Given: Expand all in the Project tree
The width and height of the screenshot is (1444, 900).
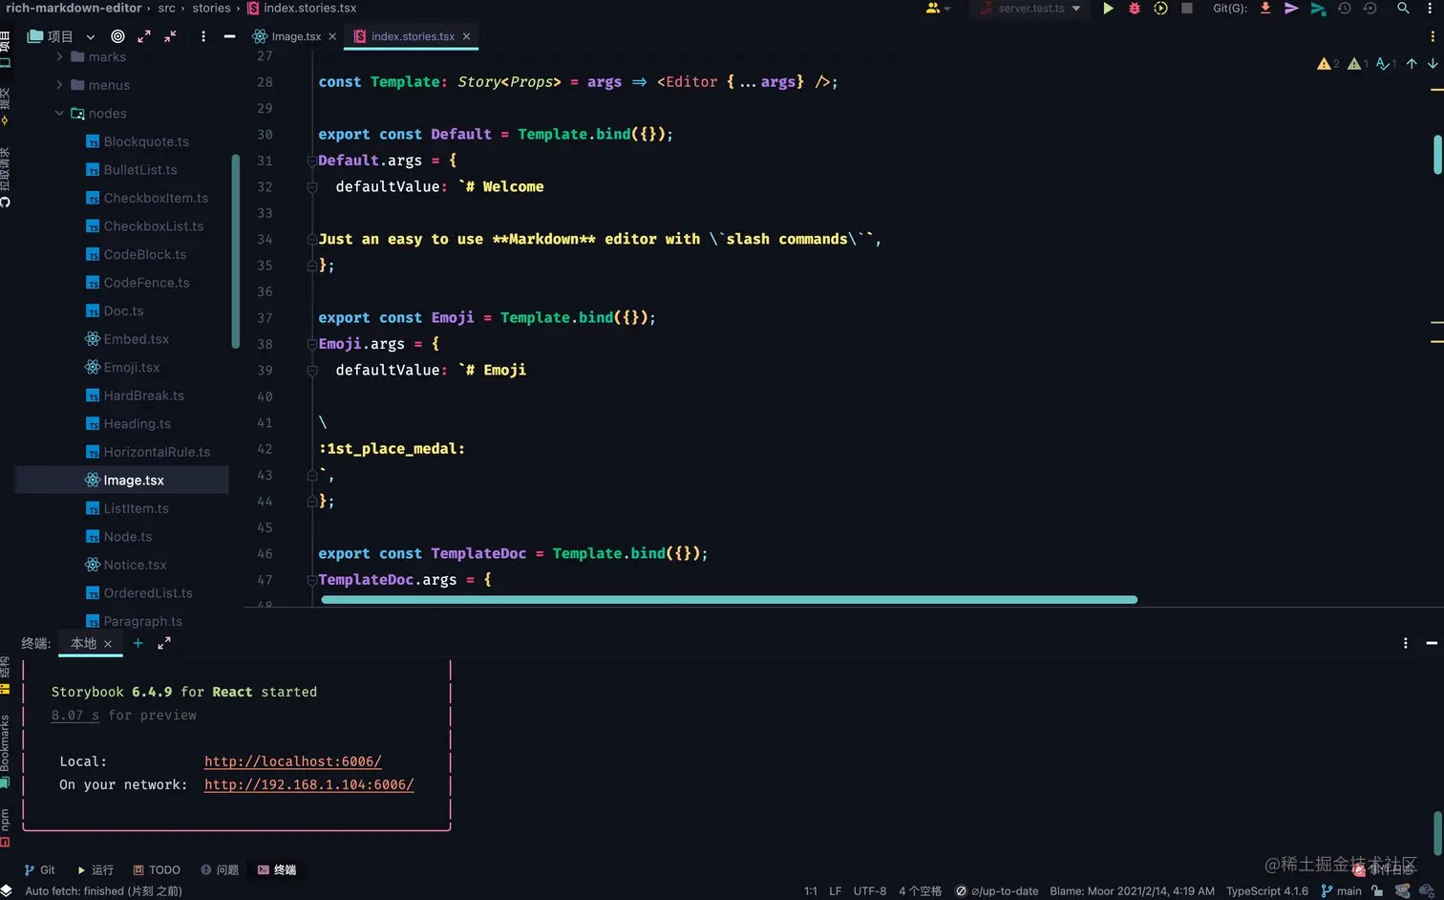Looking at the screenshot, I should tap(144, 36).
